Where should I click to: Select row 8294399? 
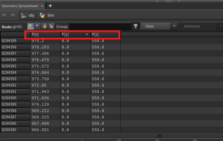click(x=15, y=41)
